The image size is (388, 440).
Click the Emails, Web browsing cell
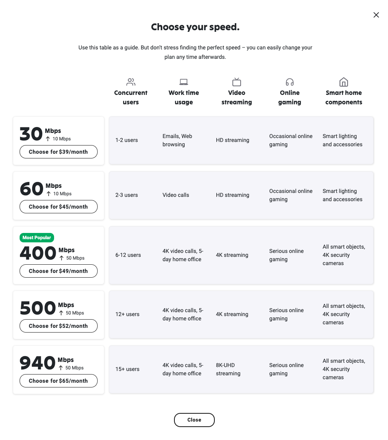[x=177, y=140]
